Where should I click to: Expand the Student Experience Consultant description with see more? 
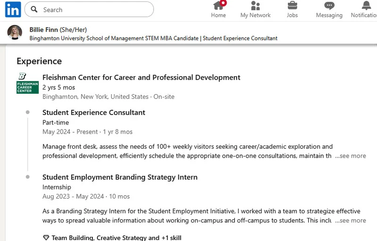coord(351,156)
